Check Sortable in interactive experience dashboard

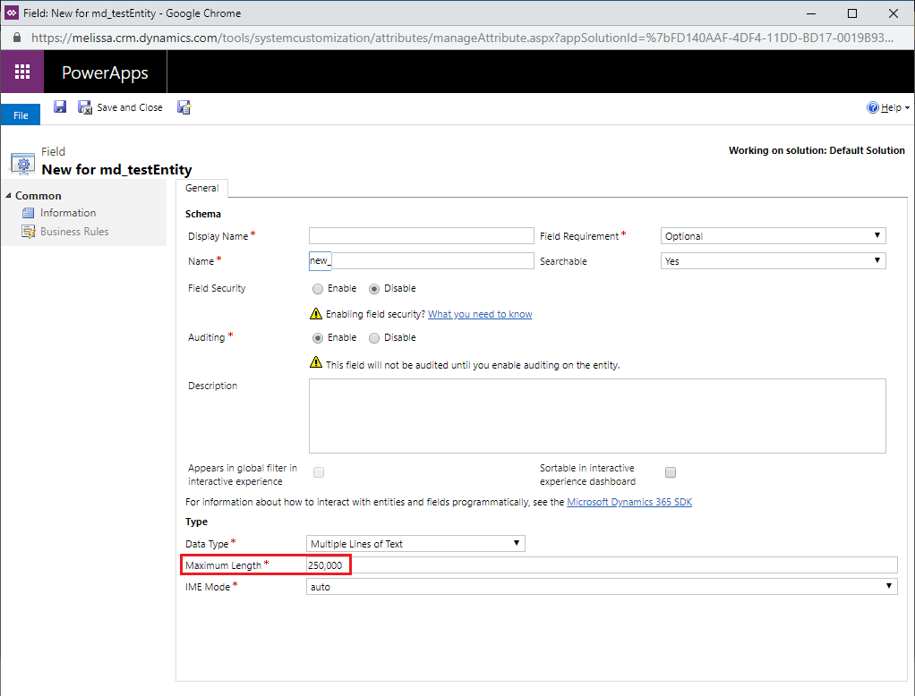(x=671, y=472)
